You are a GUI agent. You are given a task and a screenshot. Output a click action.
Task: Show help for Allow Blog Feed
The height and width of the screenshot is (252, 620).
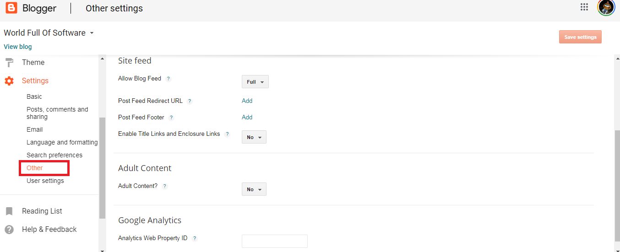tap(169, 79)
